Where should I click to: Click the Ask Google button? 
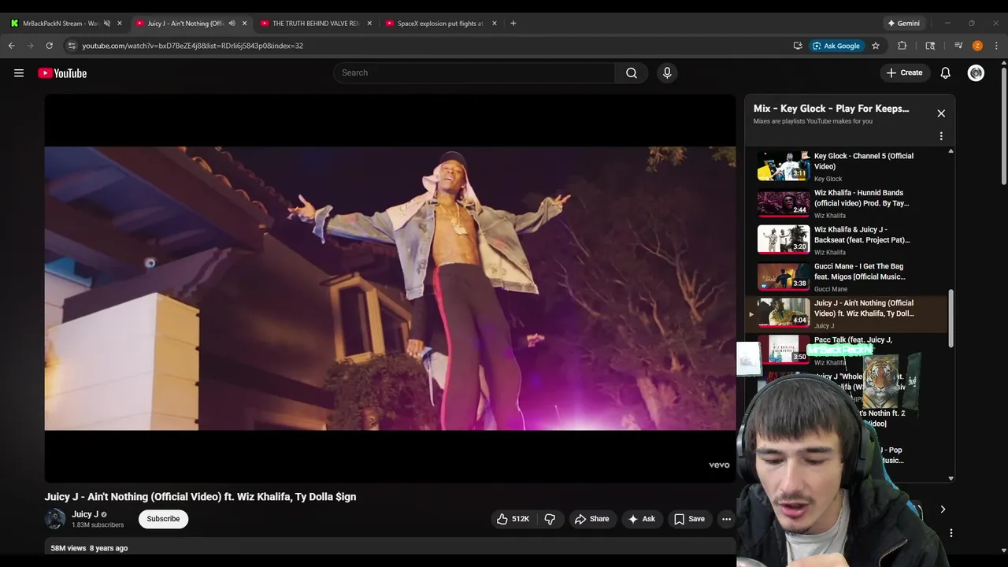tap(837, 46)
